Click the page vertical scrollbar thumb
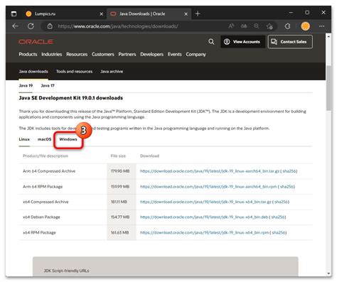 point(328,88)
